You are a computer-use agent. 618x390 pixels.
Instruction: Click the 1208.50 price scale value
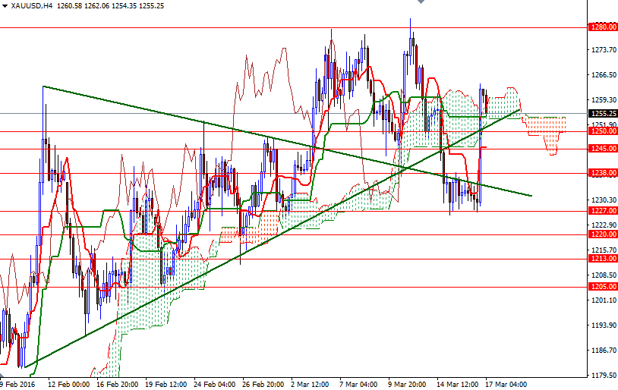click(604, 275)
